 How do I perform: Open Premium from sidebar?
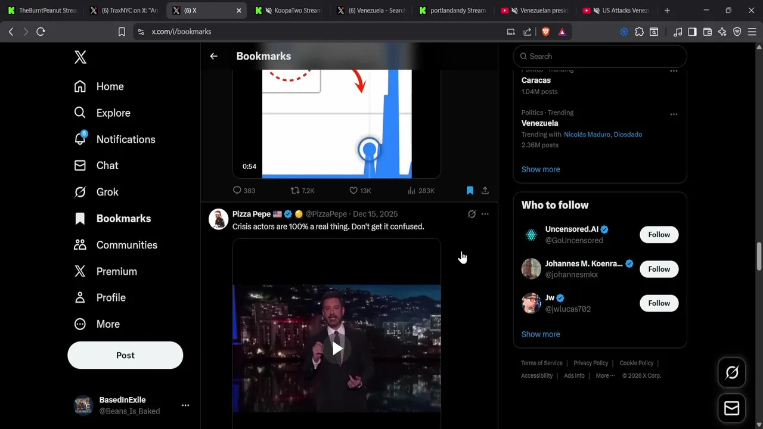click(105, 271)
